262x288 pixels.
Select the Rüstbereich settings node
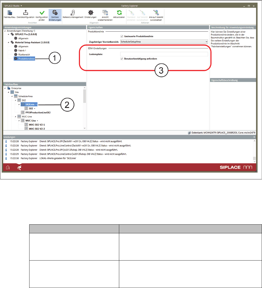pyautogui.click(x=24, y=55)
